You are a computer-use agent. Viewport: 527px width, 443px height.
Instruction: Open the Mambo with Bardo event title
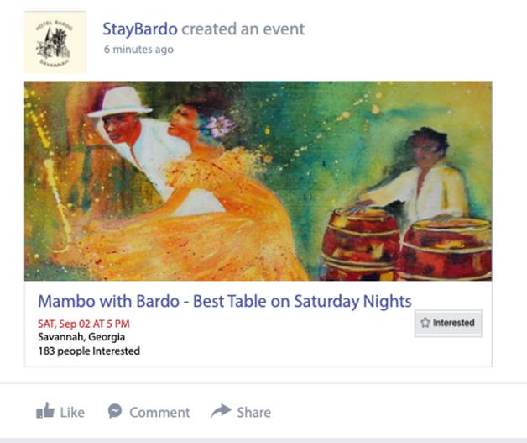(224, 301)
